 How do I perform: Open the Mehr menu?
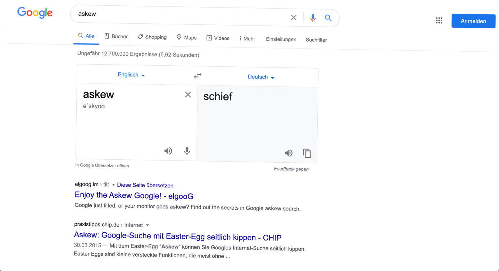click(x=247, y=38)
